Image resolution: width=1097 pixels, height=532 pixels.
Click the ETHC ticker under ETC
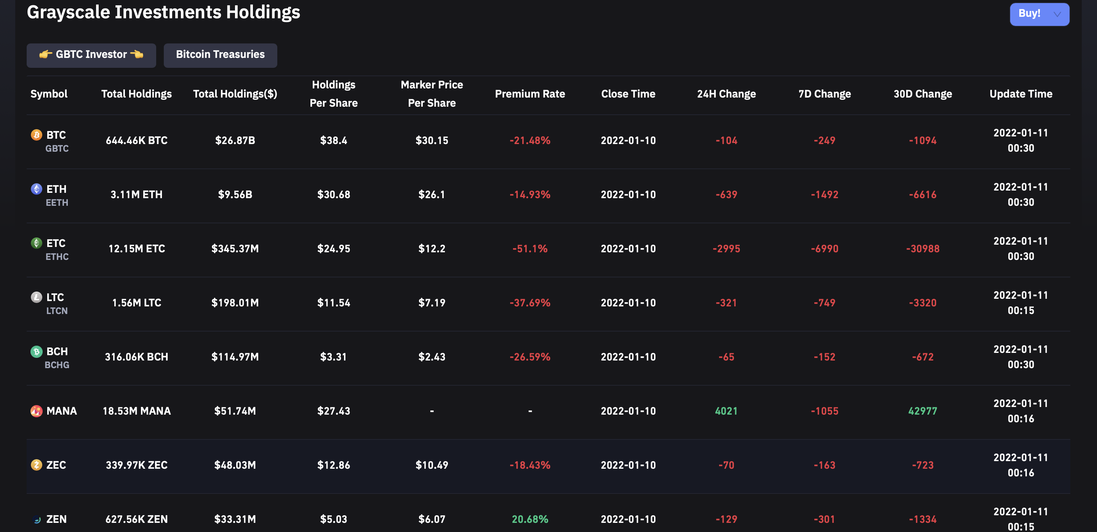pyautogui.click(x=57, y=257)
